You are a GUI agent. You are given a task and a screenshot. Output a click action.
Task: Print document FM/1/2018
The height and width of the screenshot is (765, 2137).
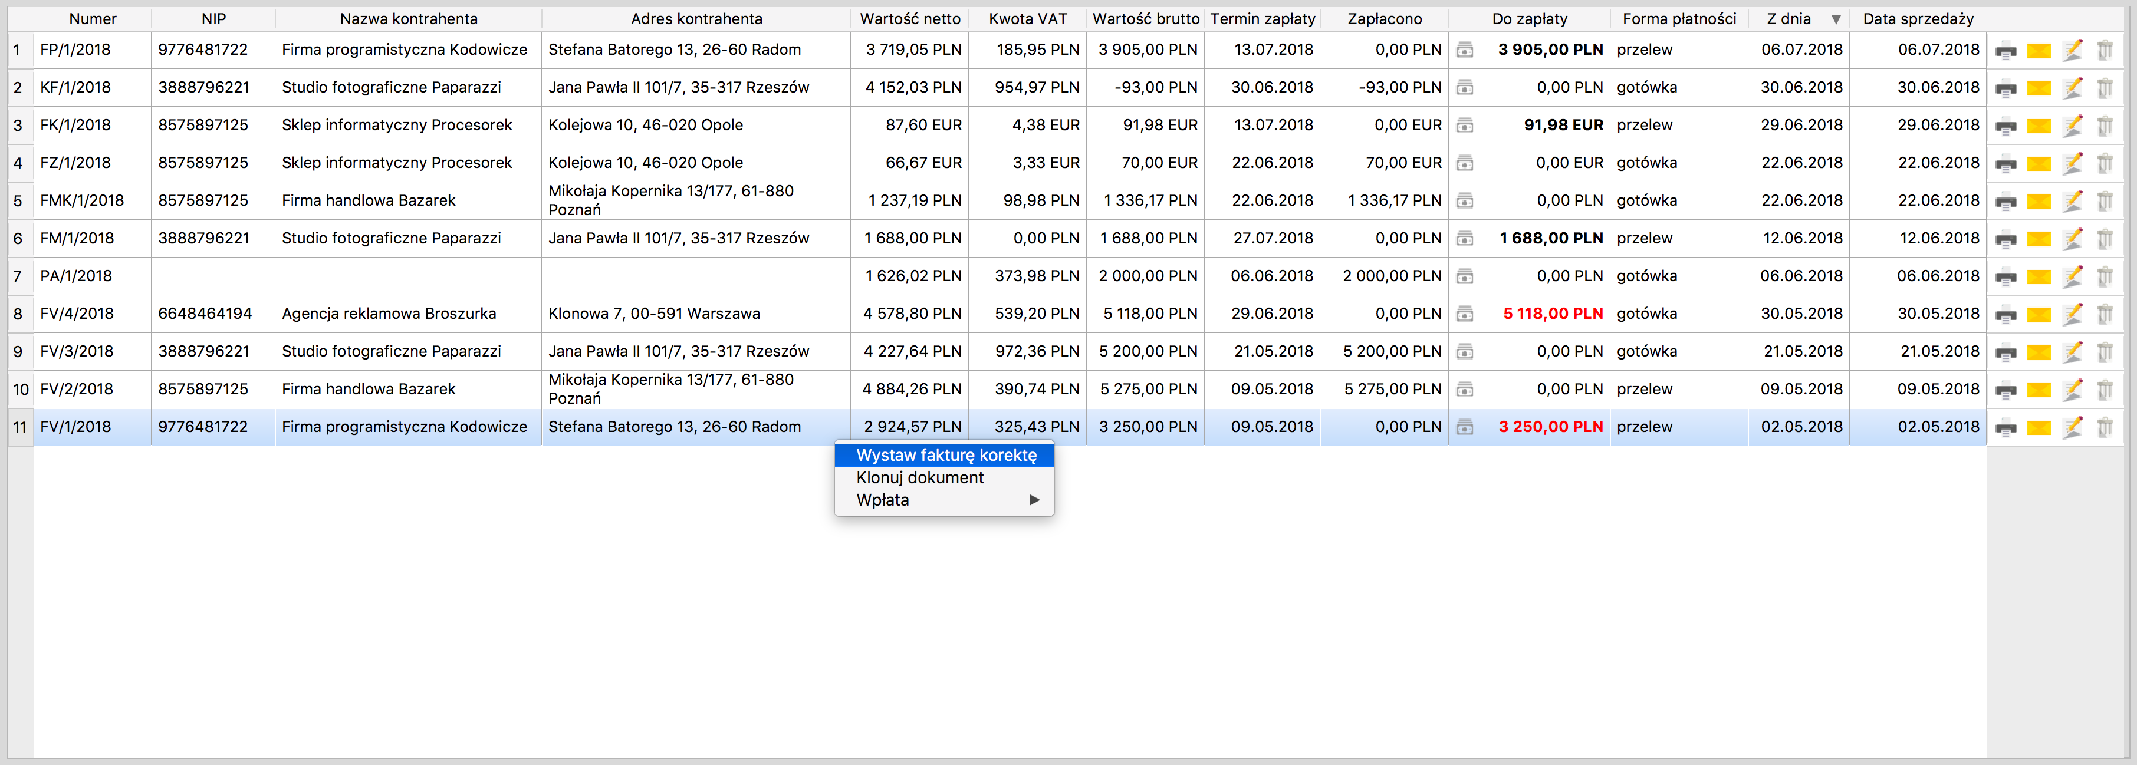pos(2005,239)
